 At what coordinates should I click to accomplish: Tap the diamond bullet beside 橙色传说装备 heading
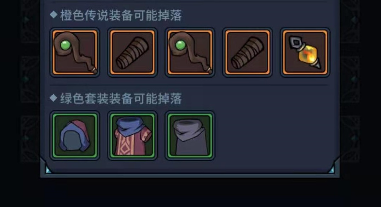(x=53, y=15)
